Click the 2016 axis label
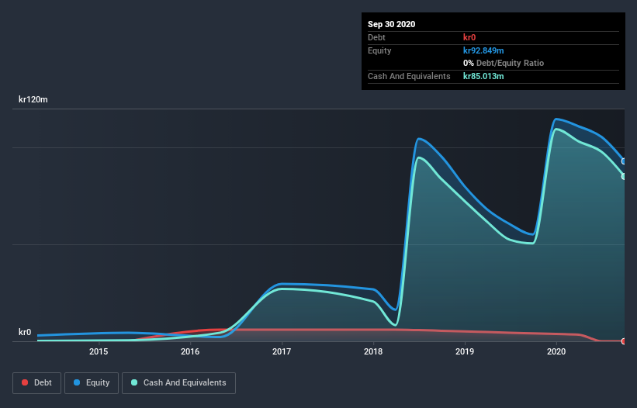This screenshot has width=637, height=408. click(190, 351)
